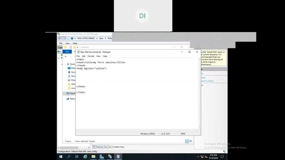This screenshot has width=285, height=160.
Task: Open Server Manager taskbar icon
Action: tap(102, 156)
